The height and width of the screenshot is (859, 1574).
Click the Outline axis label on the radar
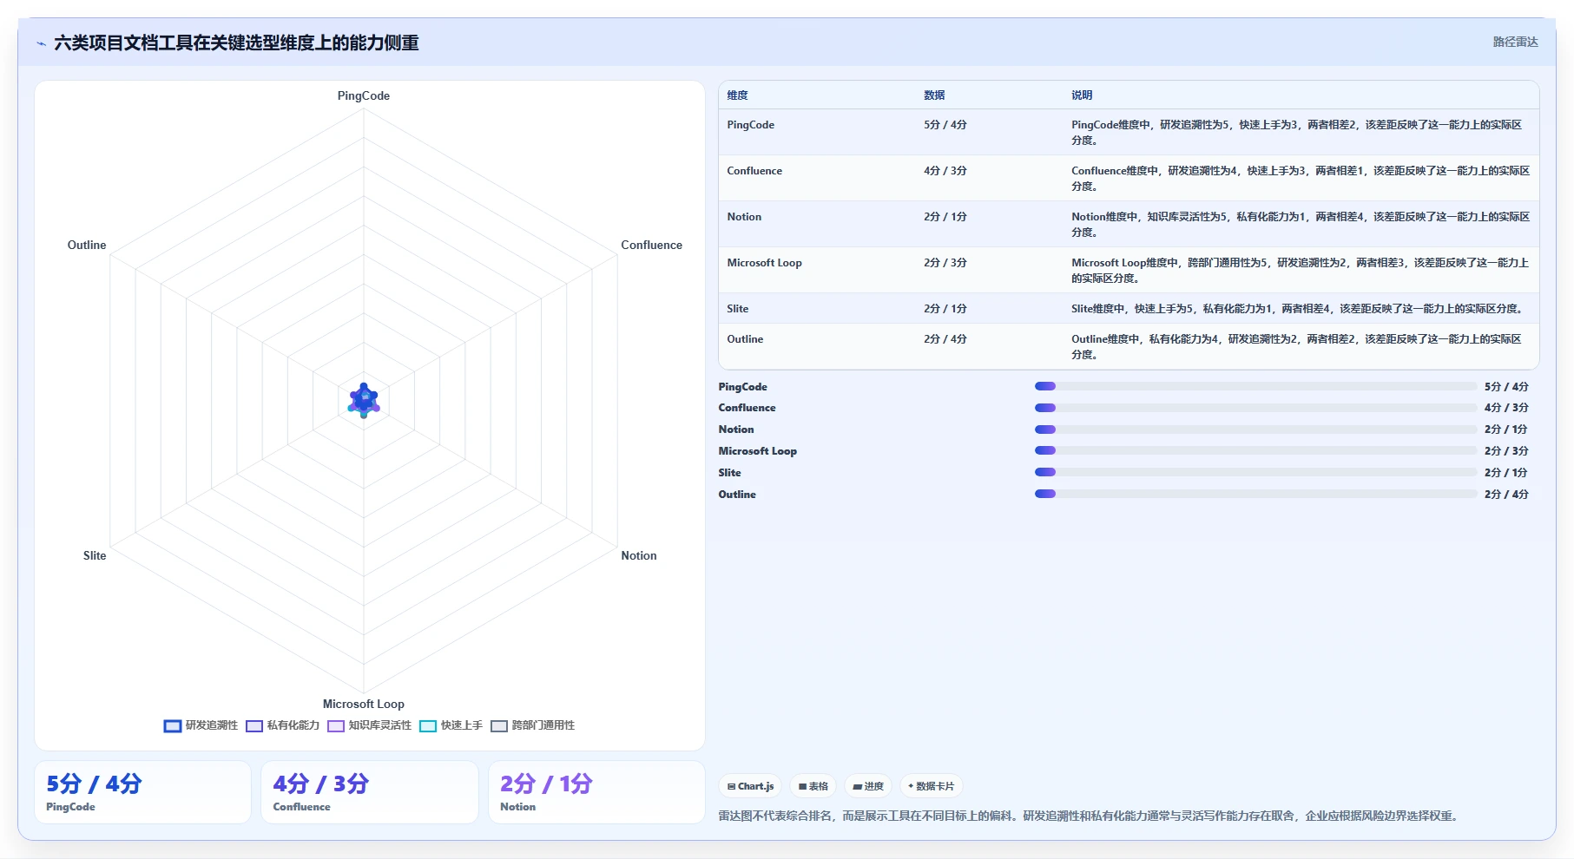click(87, 245)
